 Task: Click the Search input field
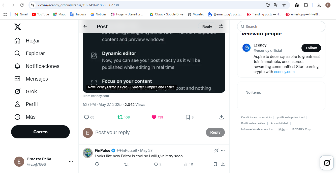pos(281,27)
